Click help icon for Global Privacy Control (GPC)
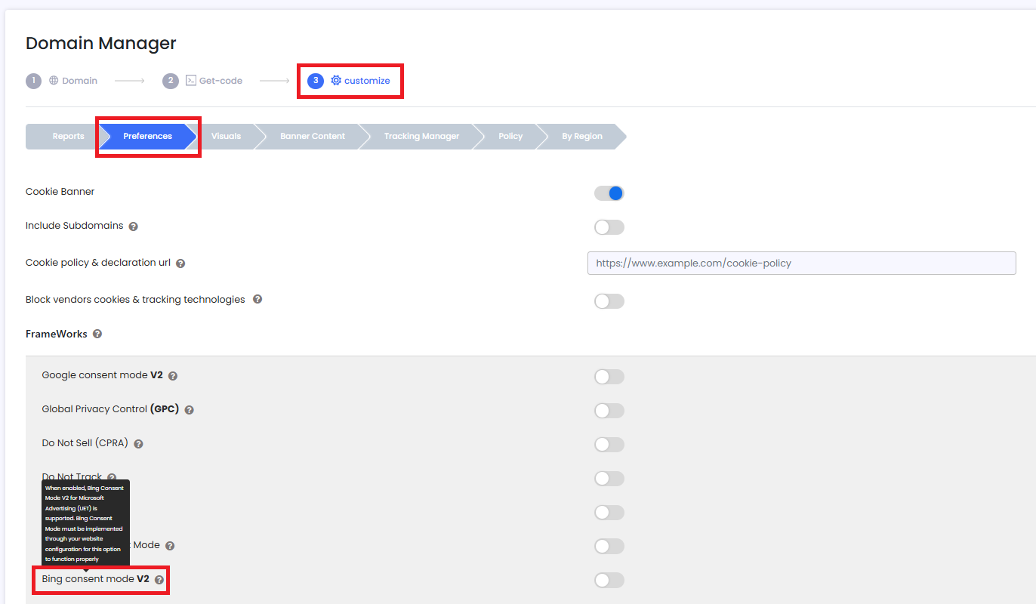Screen dimensions: 1036x604 coord(189,410)
